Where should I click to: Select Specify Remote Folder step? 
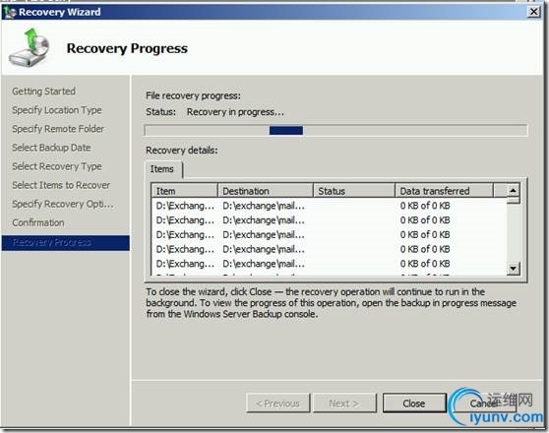point(58,129)
